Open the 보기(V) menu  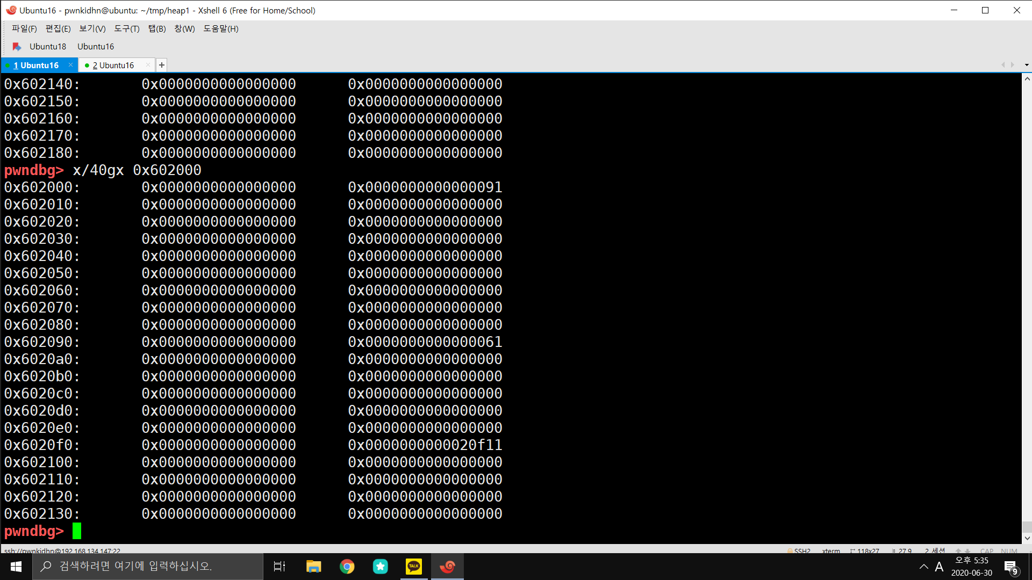point(92,28)
